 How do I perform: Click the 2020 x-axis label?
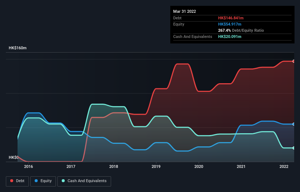click(x=199, y=166)
